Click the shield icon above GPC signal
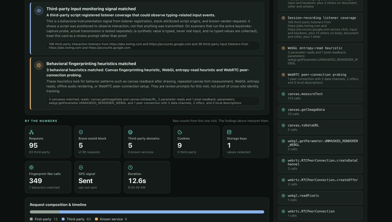Image resolution: width=392 pixels, height=222 pixels. (81, 167)
